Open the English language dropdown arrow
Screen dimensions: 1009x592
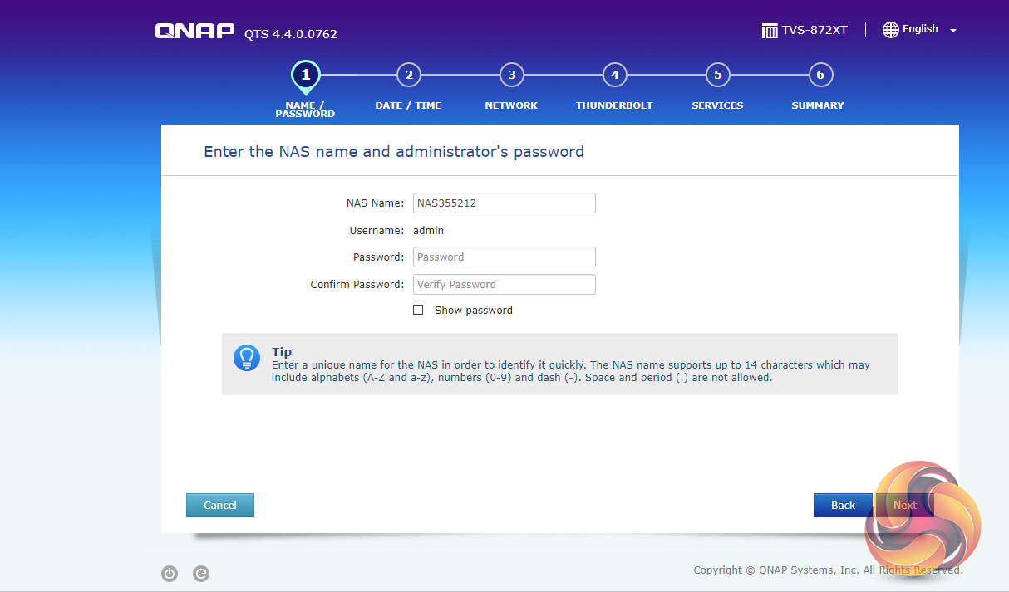coord(953,31)
